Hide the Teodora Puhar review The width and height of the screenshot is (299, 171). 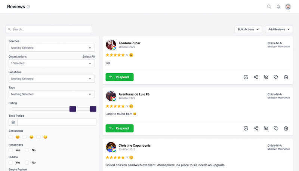pyautogui.click(x=266, y=77)
